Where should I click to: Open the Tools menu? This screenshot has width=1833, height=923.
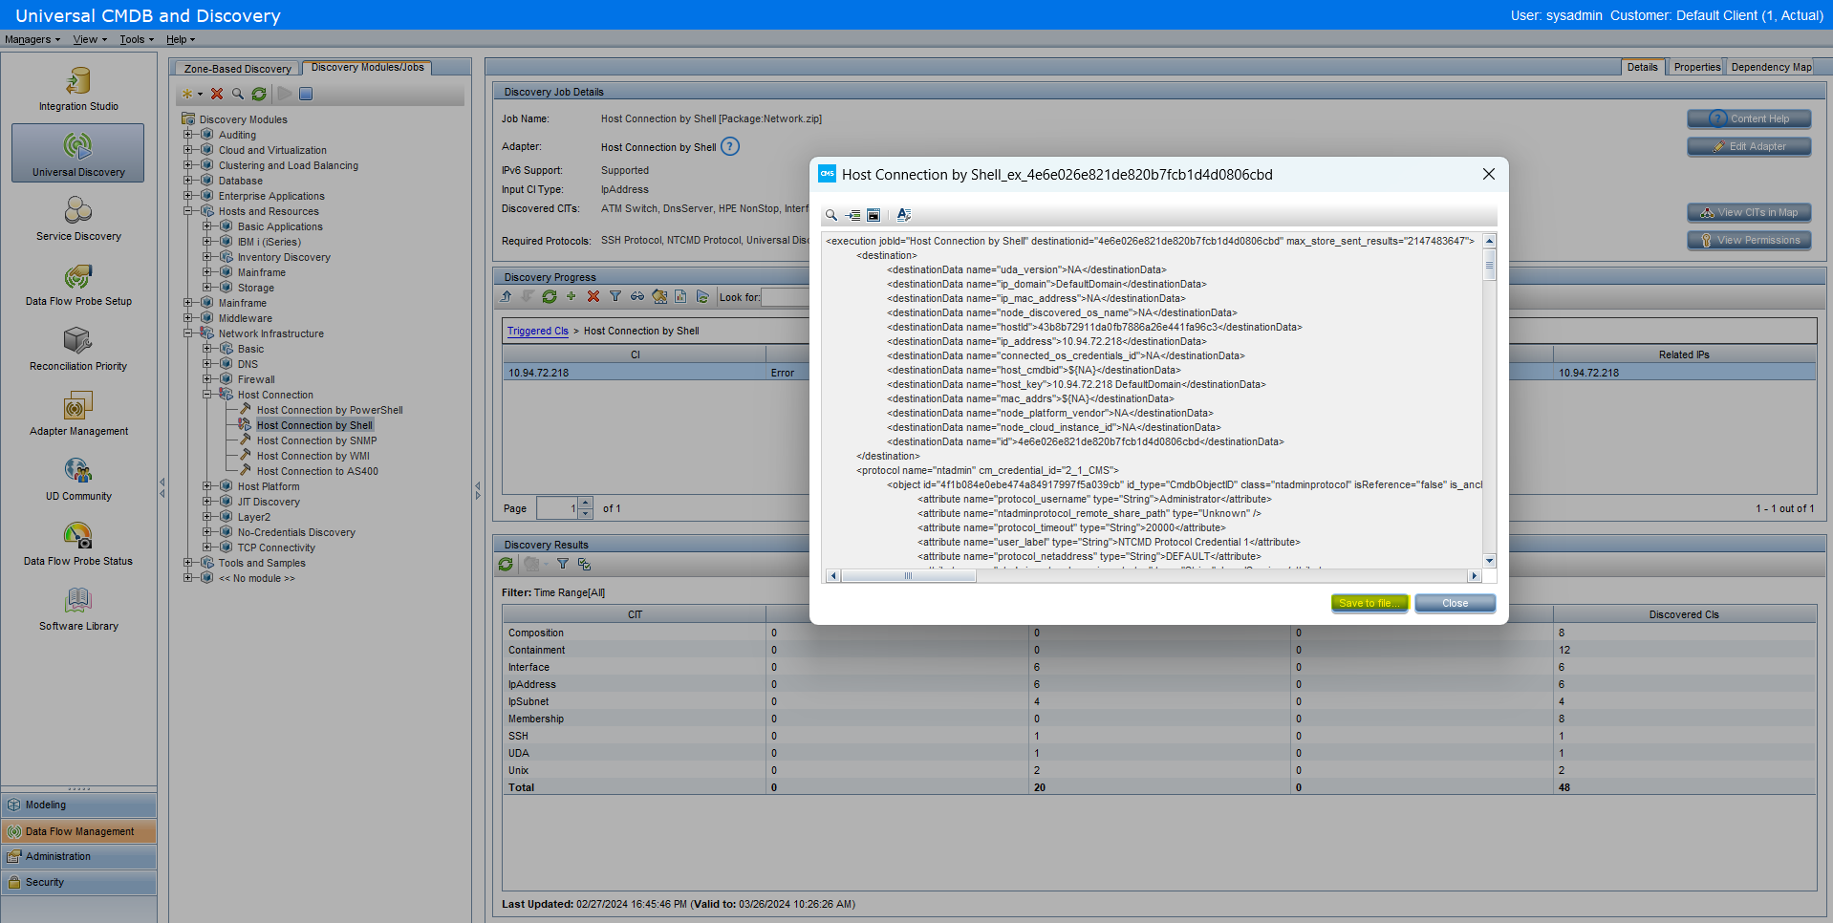(x=134, y=39)
